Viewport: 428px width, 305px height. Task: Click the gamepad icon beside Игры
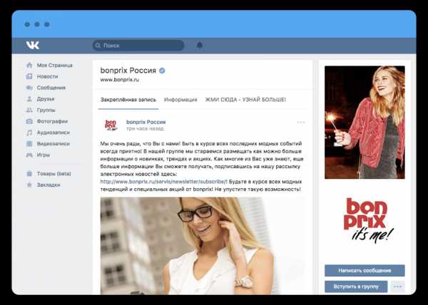(x=29, y=155)
